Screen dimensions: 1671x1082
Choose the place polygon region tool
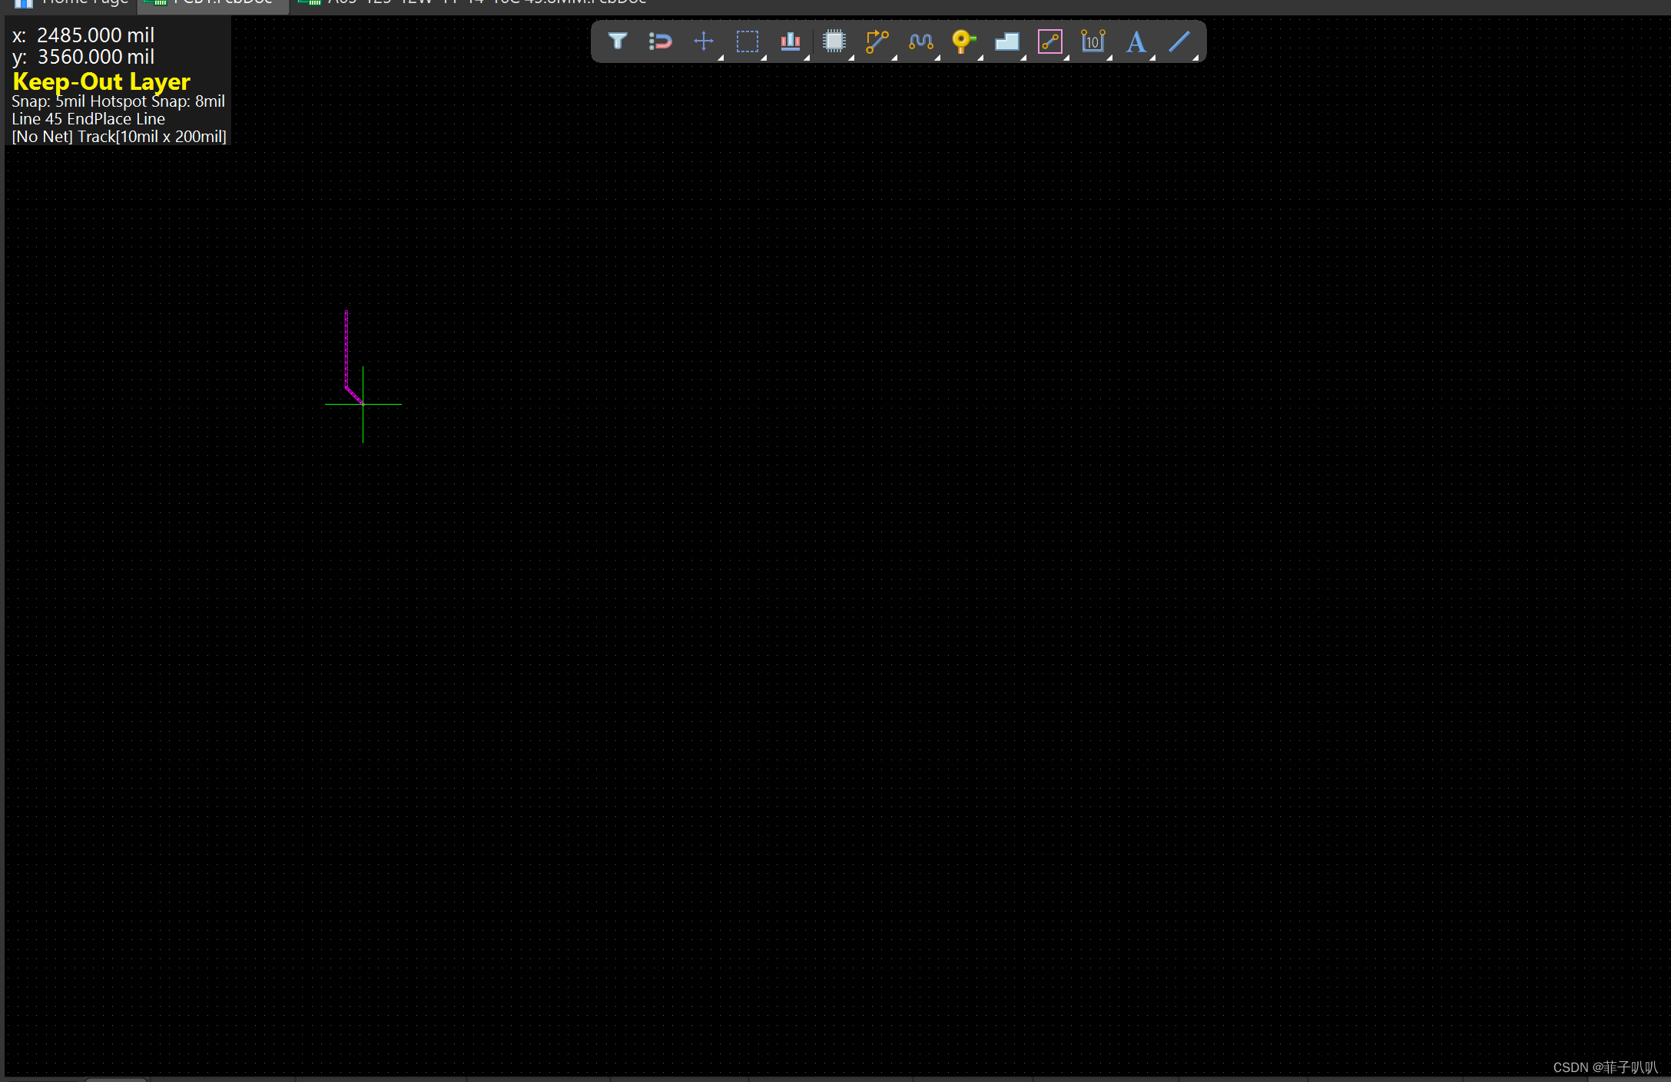(x=1006, y=41)
